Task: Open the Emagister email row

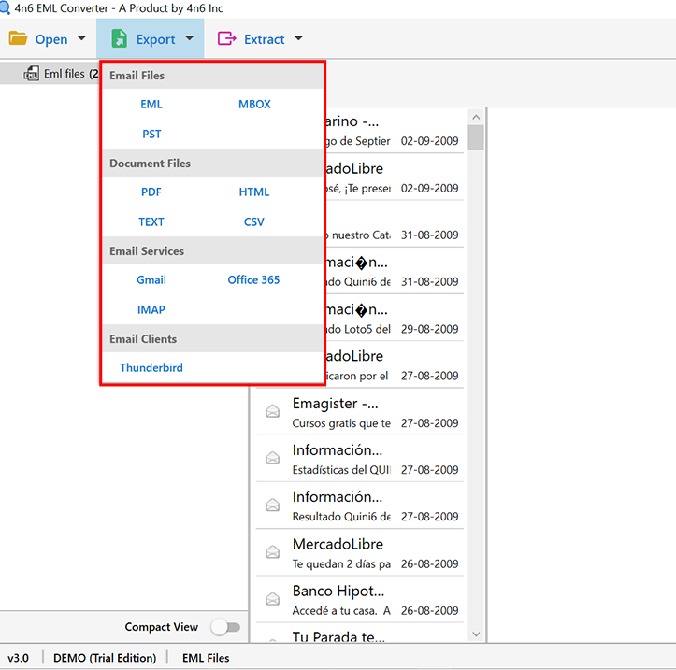Action: pyautogui.click(x=360, y=412)
